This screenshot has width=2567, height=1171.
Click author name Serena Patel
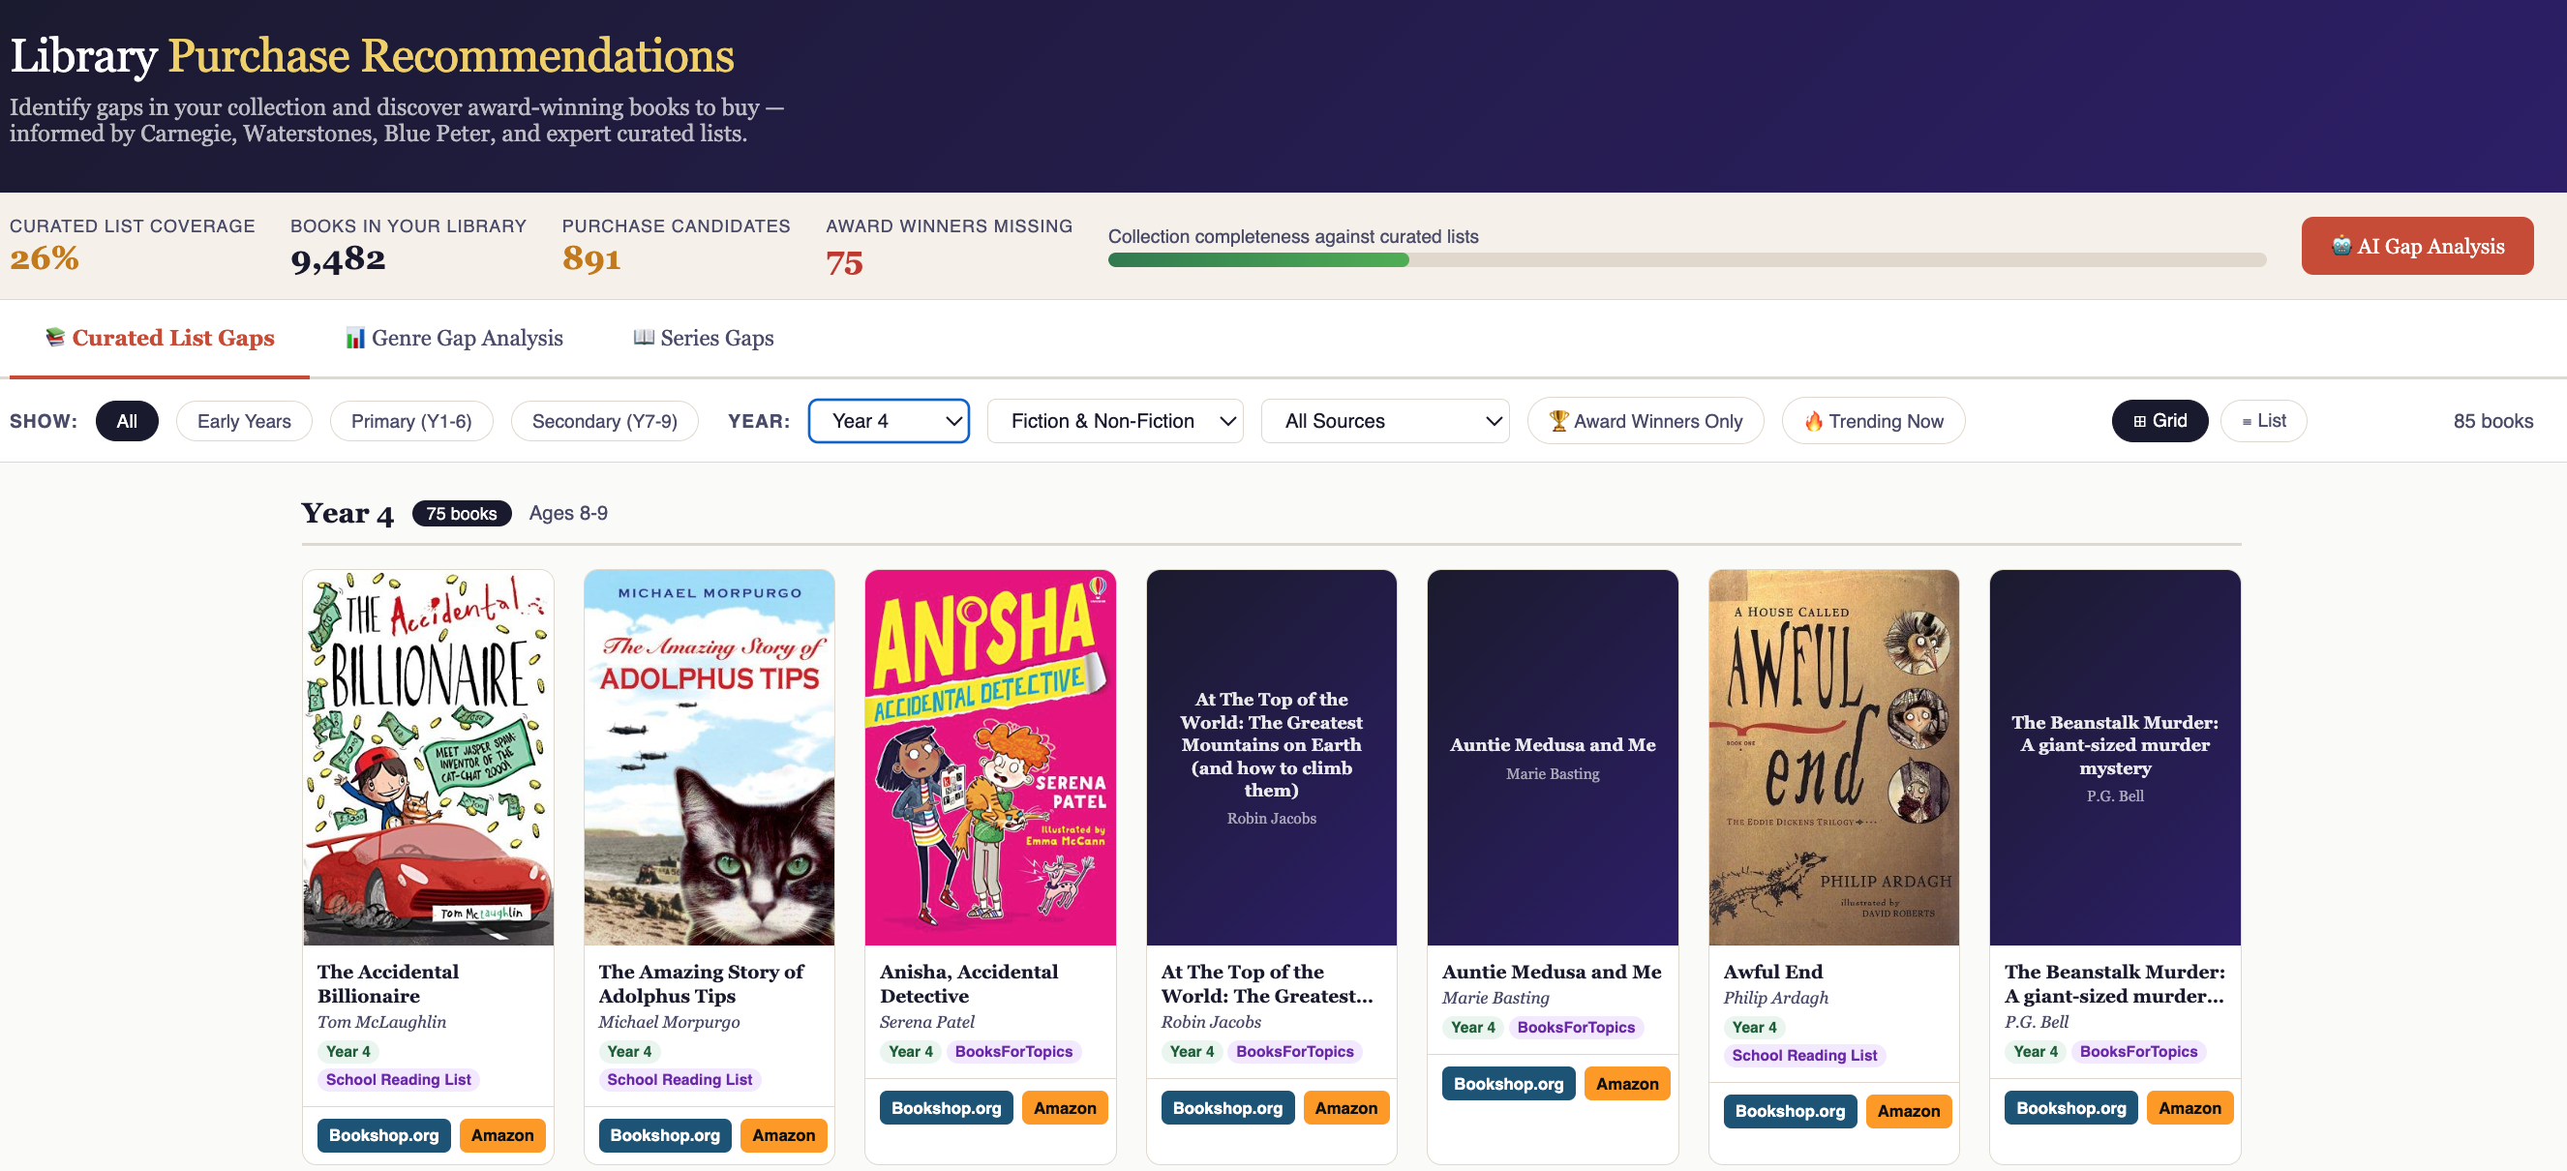point(926,1023)
